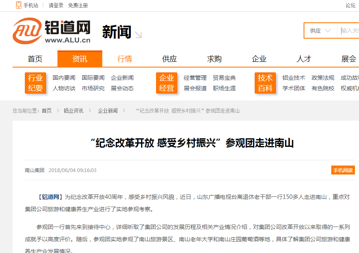The image size is (359, 253).
Task: Select the 供应 tab in the main navigation
Action: pyautogui.click(x=170, y=59)
